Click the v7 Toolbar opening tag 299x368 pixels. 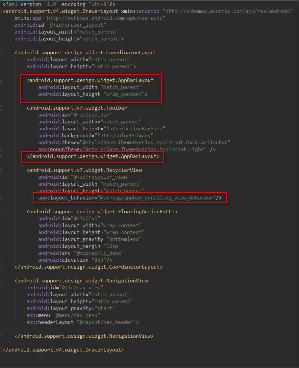pos(76,108)
